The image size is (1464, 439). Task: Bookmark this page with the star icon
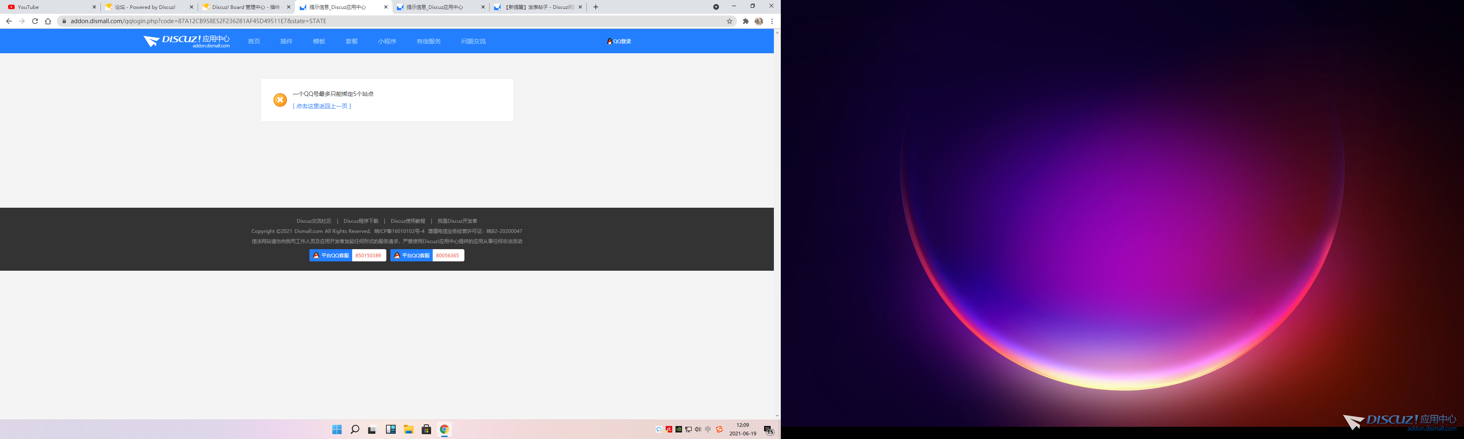[x=729, y=21]
